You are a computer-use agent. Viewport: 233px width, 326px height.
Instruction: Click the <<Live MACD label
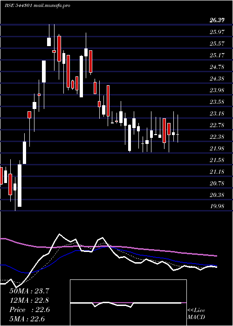(x=196, y=314)
